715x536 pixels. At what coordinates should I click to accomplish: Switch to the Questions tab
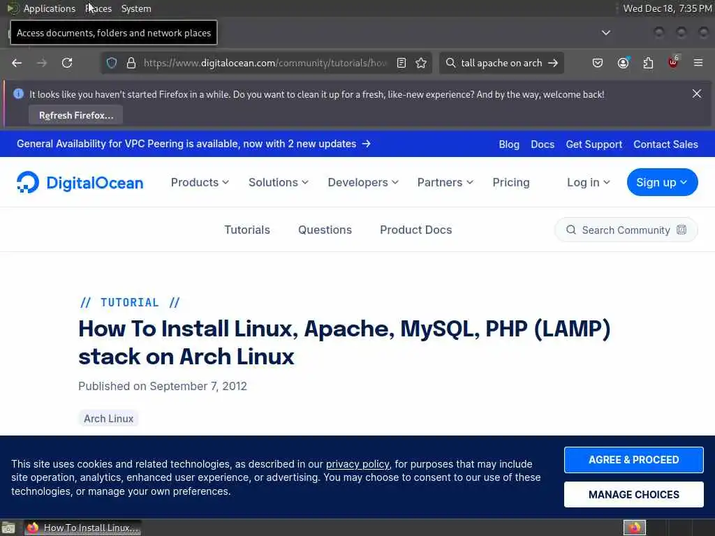pos(325,230)
